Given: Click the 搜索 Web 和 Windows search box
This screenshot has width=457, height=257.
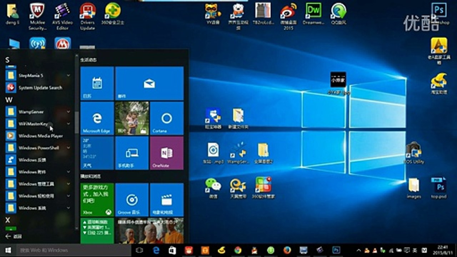Looking at the screenshot, I should tap(73, 250).
